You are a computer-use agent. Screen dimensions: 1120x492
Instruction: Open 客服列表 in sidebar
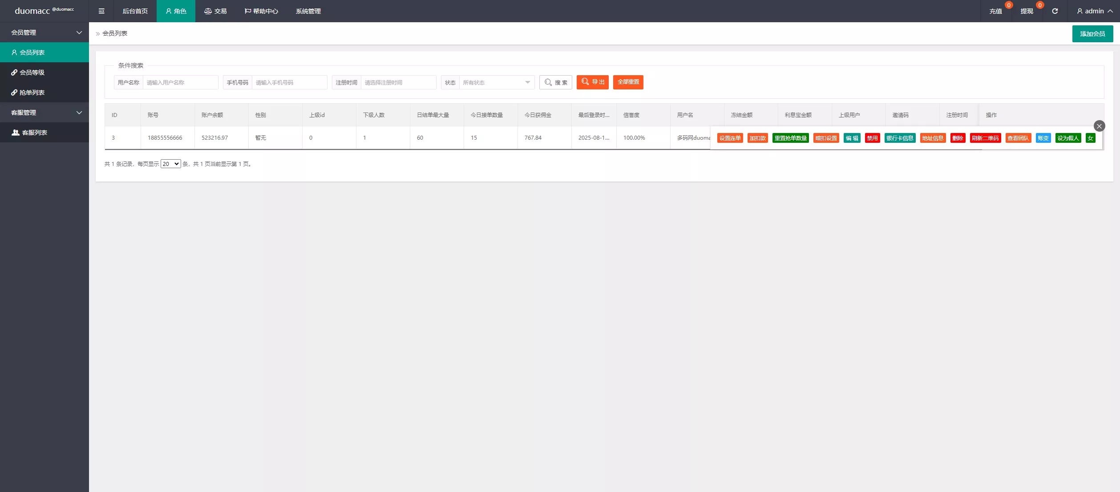coord(34,133)
